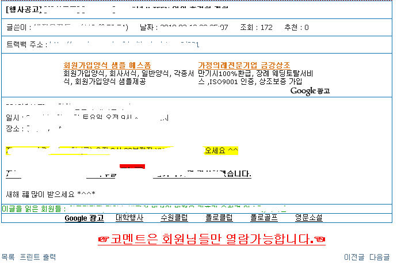Click the 회원가입양식, 회사서식 ad description text
Screen dimensions: 401x265
[128, 78]
